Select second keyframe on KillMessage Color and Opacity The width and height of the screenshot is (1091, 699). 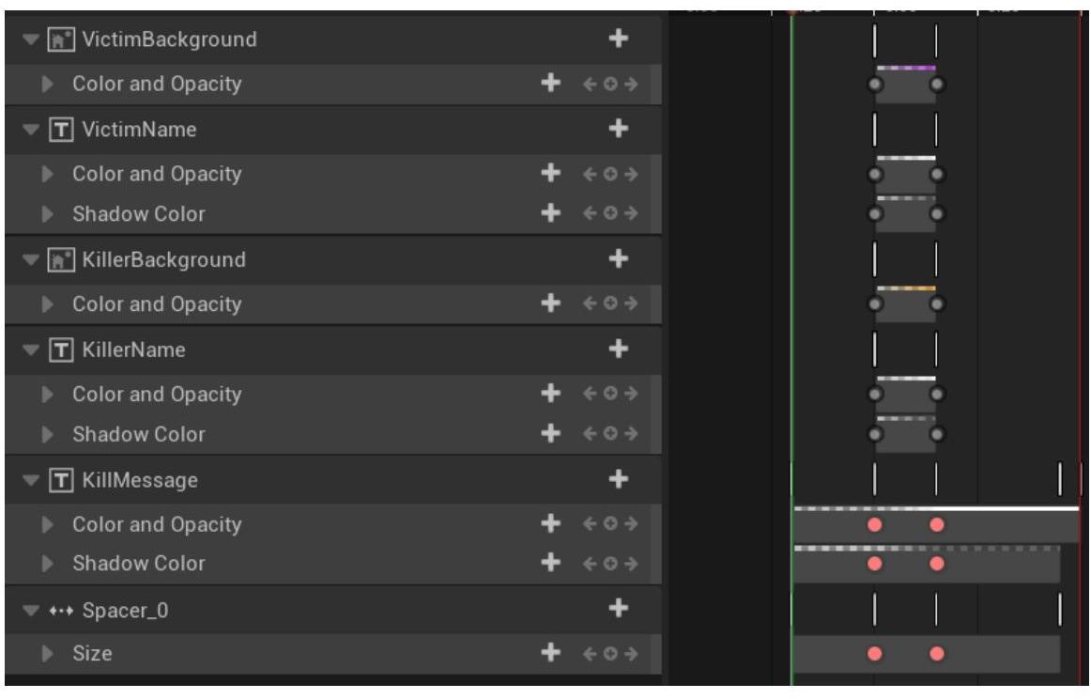pyautogui.click(x=936, y=524)
